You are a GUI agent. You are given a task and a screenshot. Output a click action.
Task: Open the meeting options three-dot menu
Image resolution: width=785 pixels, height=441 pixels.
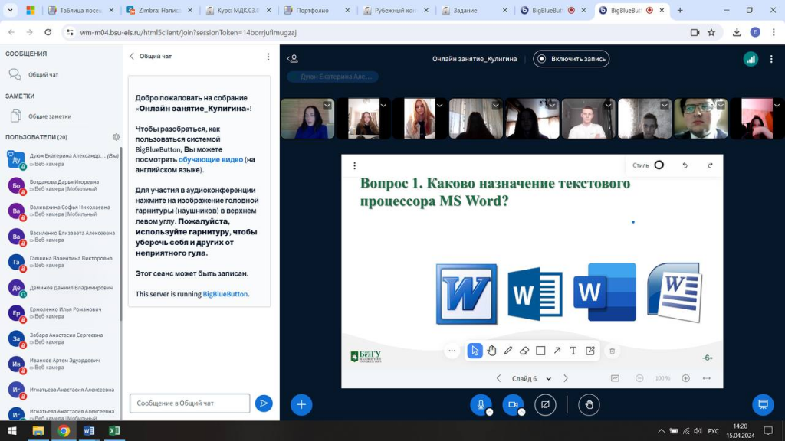[x=771, y=59]
